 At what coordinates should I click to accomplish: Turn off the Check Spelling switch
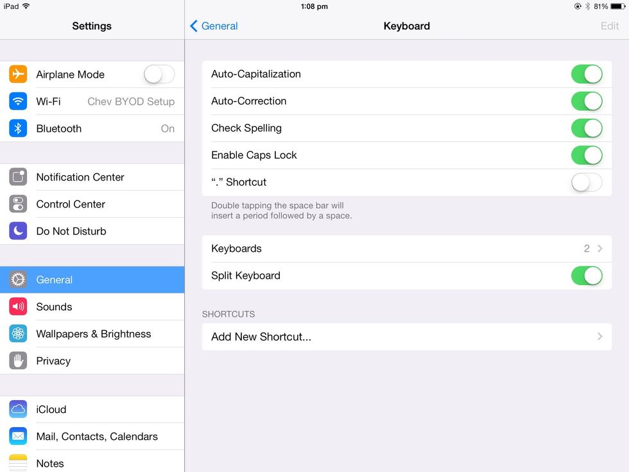click(x=587, y=128)
